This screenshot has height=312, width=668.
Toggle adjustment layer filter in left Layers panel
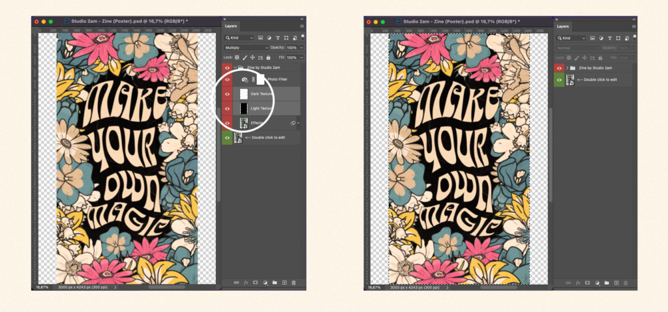(x=269, y=38)
